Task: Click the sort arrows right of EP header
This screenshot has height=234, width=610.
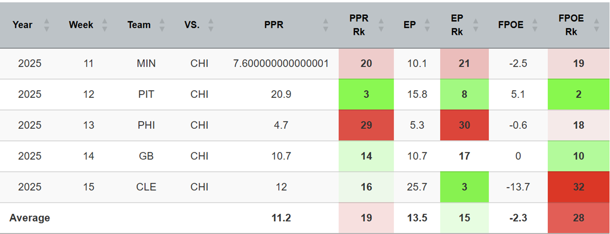Action: click(x=427, y=25)
